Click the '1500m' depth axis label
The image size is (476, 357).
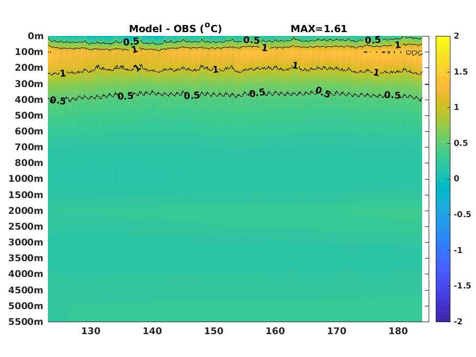(26, 195)
